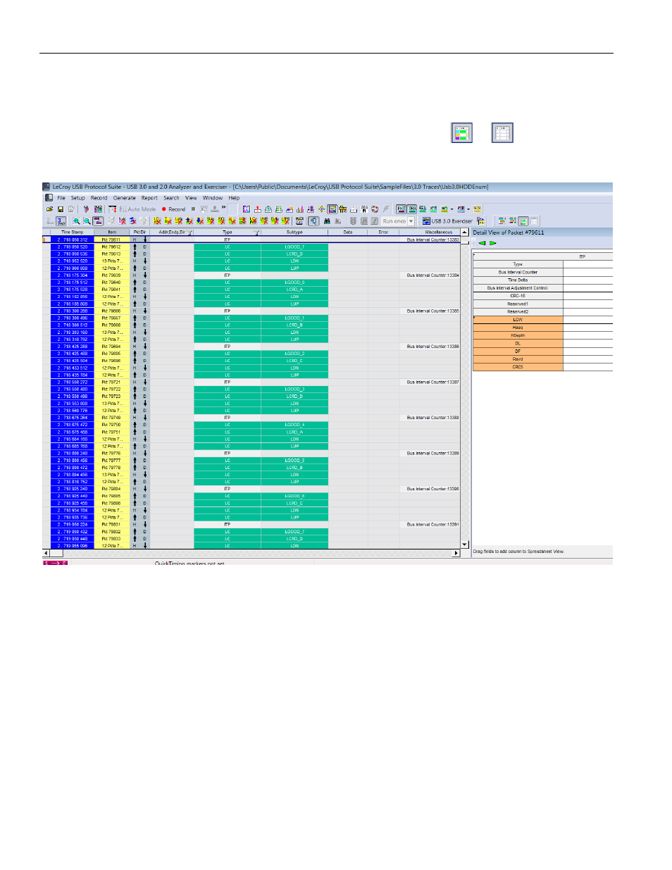
Task: Open the Type column filter
Action: click(x=257, y=232)
